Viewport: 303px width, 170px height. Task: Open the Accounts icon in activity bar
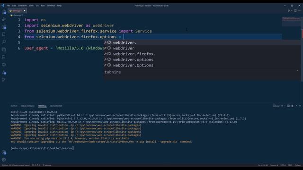4,153
